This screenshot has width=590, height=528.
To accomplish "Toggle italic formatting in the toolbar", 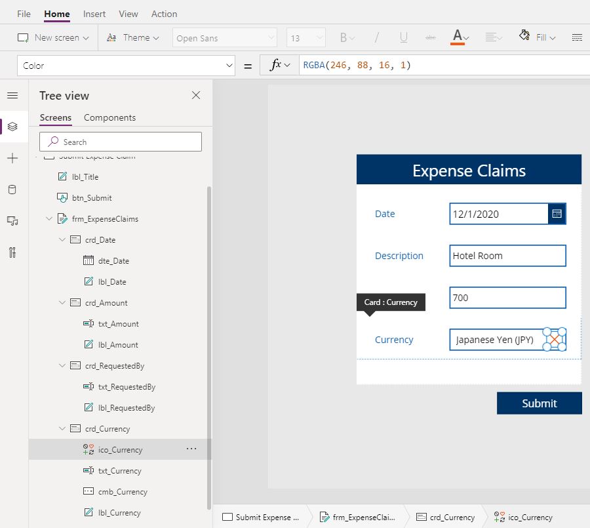I will click(x=375, y=37).
